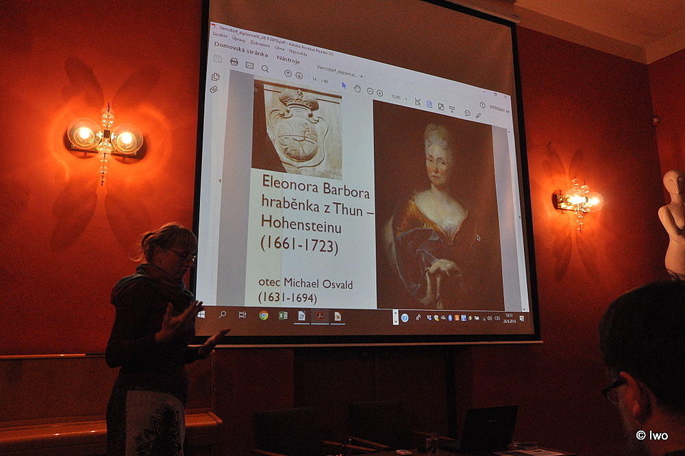Click the full screen mode icon
Viewport: 685px width, 456px height.
pos(440,107)
